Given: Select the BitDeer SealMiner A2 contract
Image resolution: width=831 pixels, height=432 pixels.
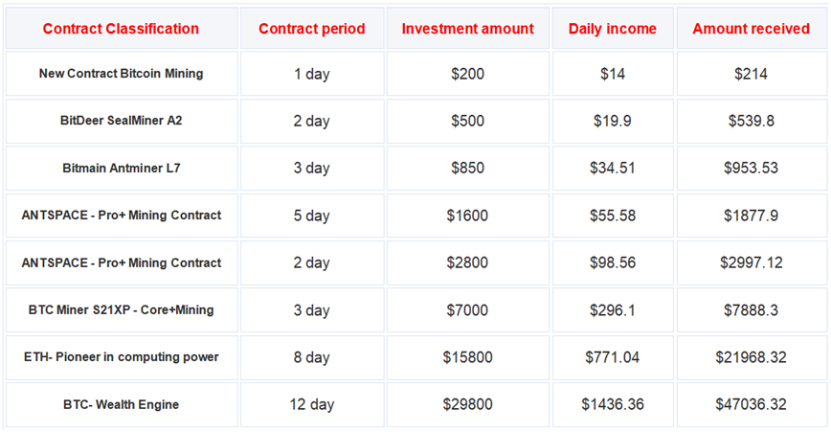Looking at the screenshot, I should (121, 121).
